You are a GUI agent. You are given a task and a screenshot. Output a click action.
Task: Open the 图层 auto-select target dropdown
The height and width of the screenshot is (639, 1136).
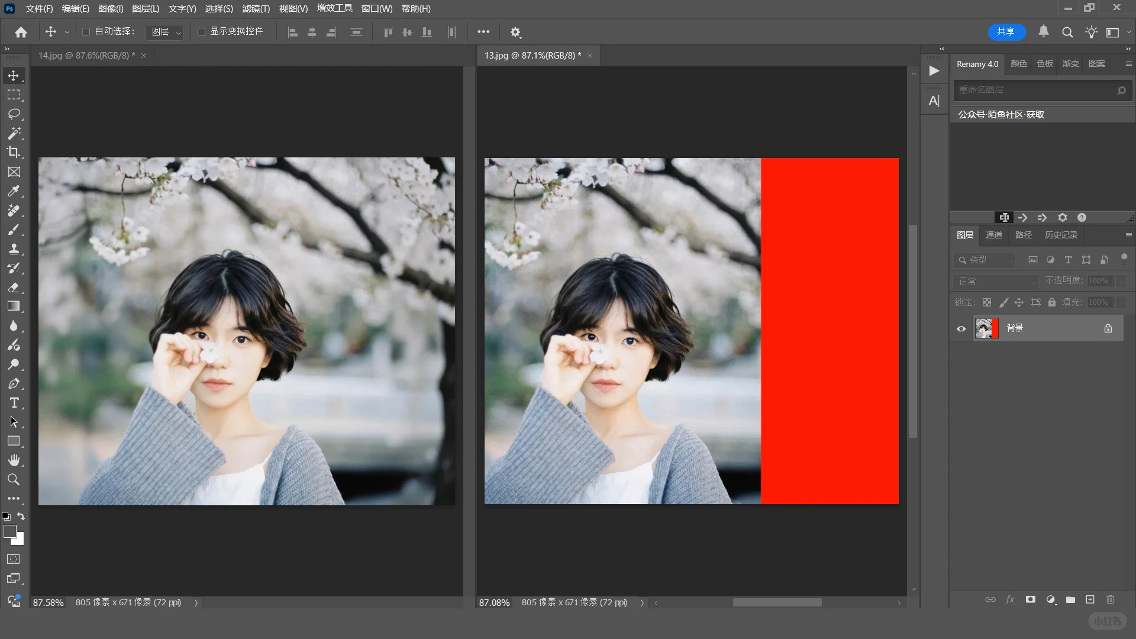(x=164, y=32)
